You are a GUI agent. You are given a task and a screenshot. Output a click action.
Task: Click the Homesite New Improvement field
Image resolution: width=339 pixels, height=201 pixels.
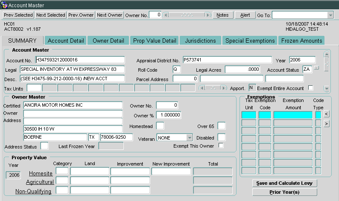point(171,172)
